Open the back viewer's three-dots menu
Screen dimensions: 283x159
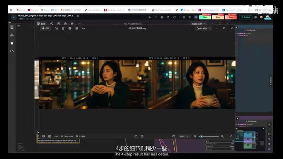(x=79, y=23)
